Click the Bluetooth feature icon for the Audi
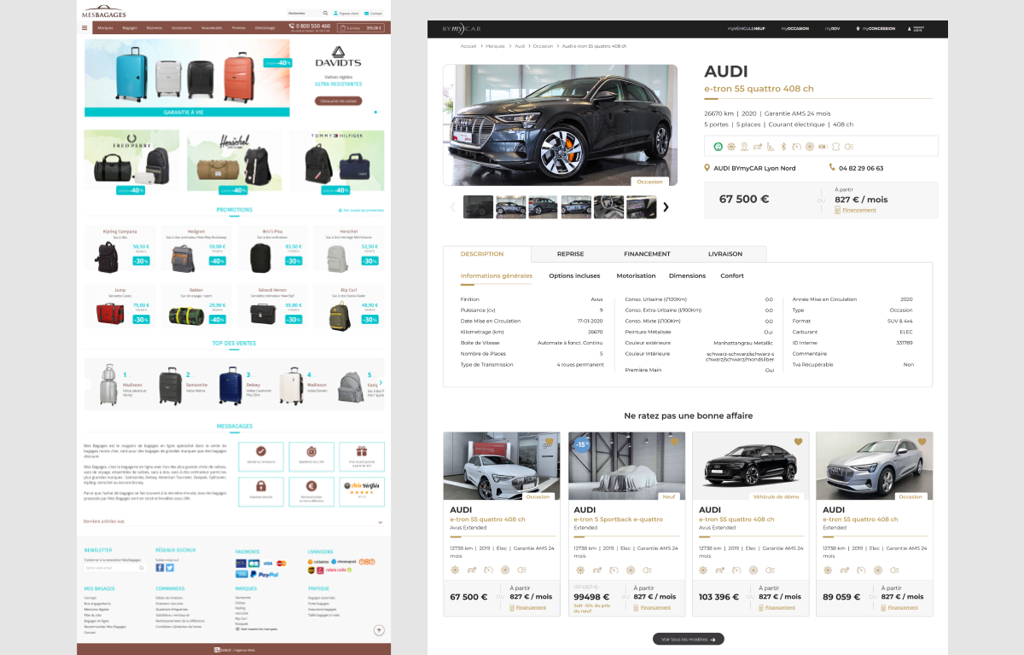The width and height of the screenshot is (1024, 655). (784, 147)
